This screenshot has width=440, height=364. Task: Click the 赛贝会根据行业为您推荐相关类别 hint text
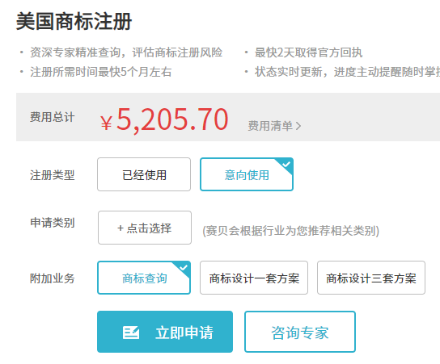pyautogui.click(x=290, y=231)
